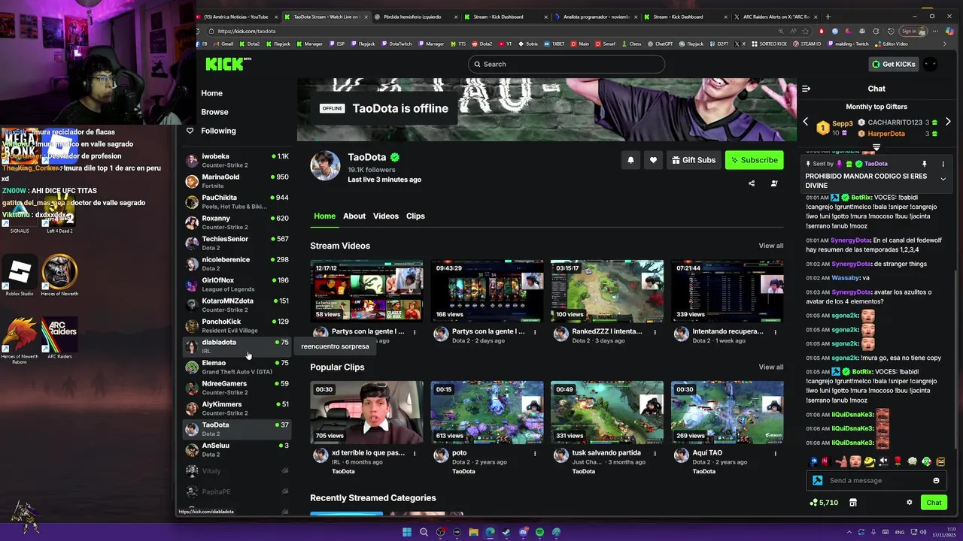
Task: Open the emoji picker in the chat input
Action: (x=936, y=481)
